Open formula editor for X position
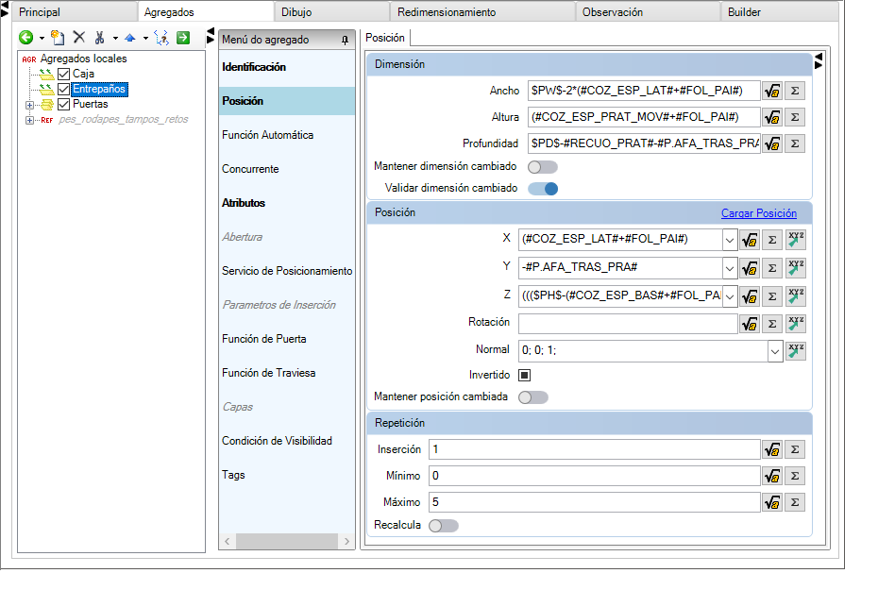This screenshot has width=878, height=590. (x=750, y=240)
